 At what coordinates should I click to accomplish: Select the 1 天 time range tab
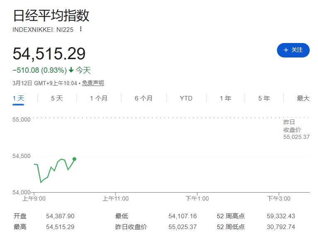point(19,98)
